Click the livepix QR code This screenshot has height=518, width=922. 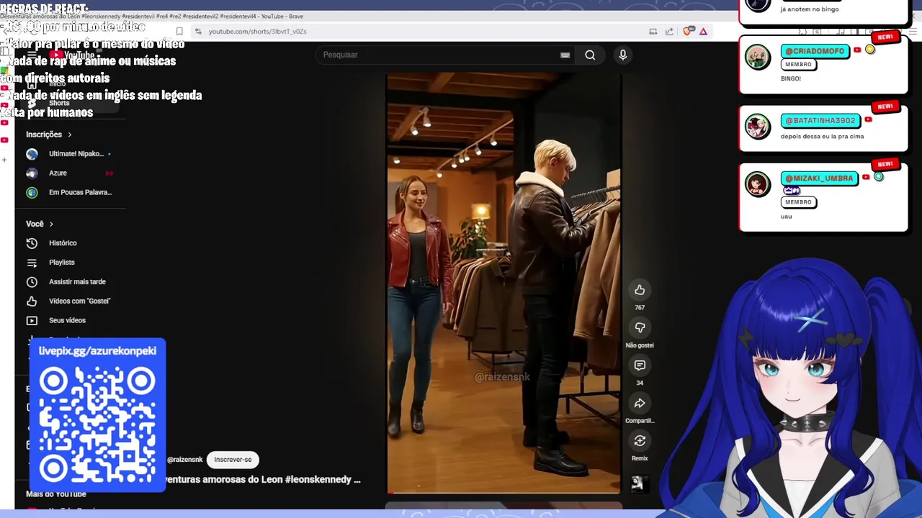[x=97, y=426]
